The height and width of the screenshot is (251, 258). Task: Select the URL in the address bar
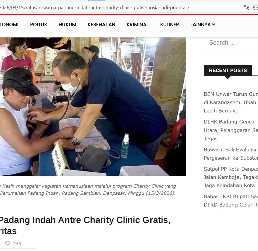point(95,8)
